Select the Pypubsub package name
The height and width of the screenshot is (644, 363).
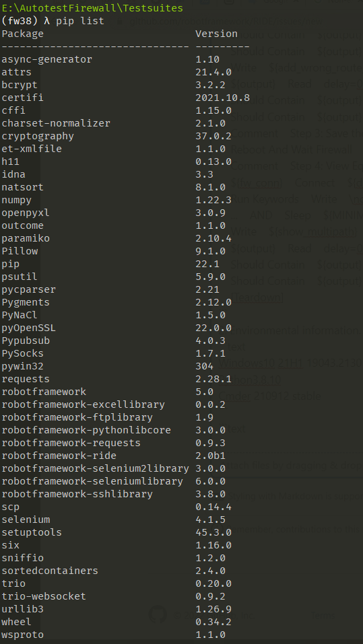(26, 341)
